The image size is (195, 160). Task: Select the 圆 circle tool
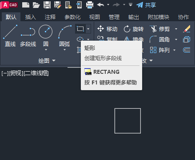pos(46,35)
